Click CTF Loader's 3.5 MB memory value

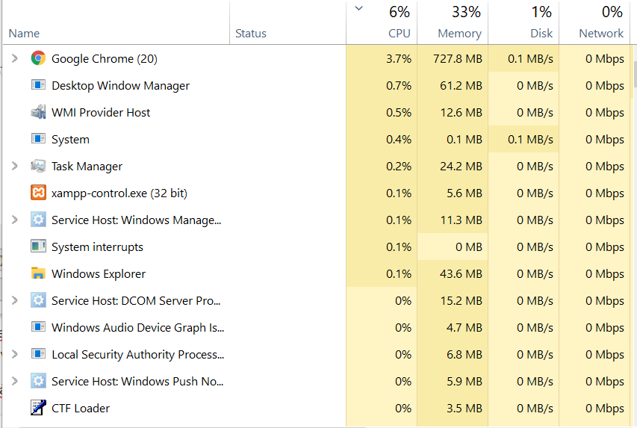[464, 408]
